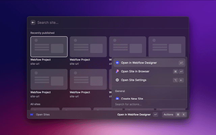The width and height of the screenshot is (216, 135).
Task: Choose Open Site in Browser from the action list
Action: coord(135,72)
